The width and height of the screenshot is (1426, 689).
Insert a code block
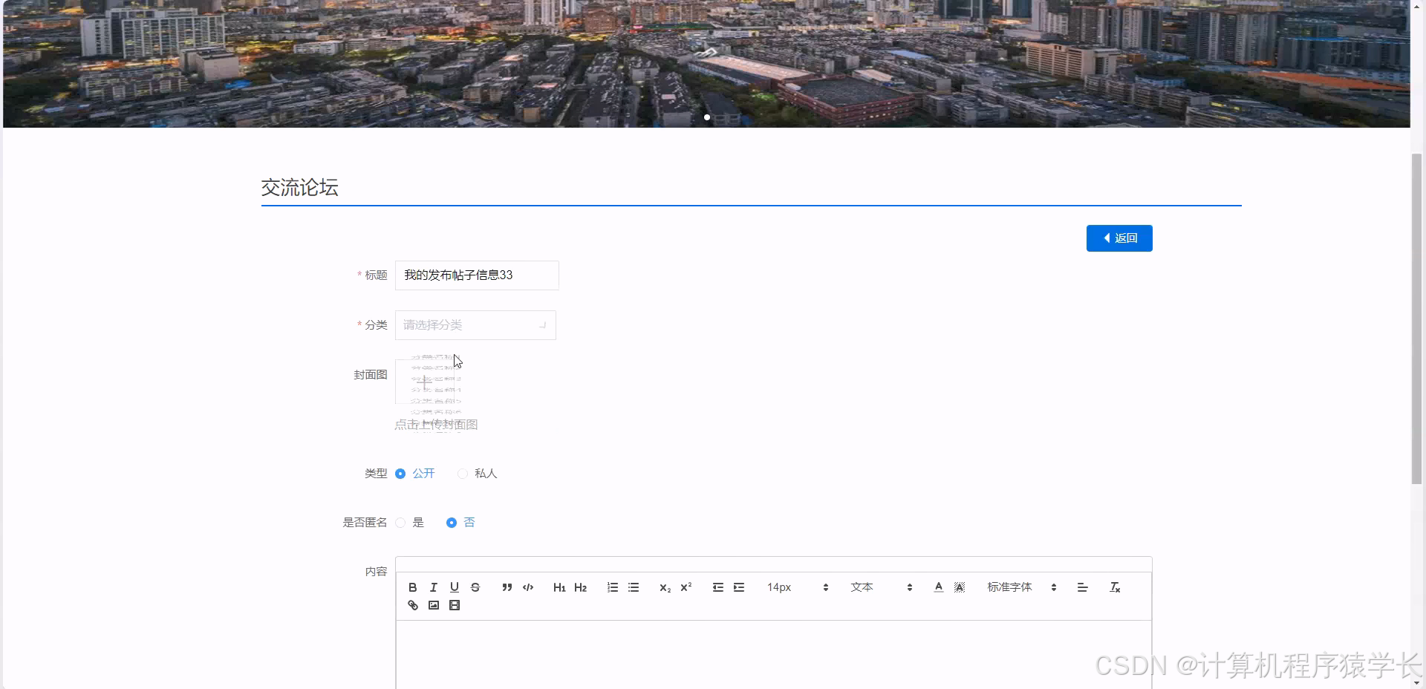click(527, 587)
